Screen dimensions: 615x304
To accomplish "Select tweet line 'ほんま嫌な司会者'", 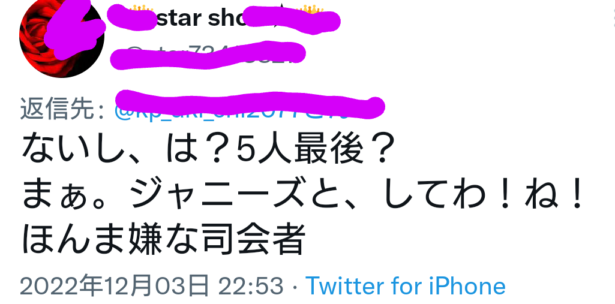I will pos(163,239).
